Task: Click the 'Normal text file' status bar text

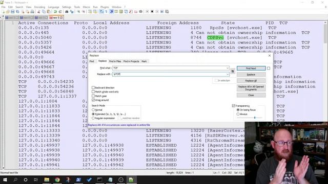Action: click(x=9, y=173)
